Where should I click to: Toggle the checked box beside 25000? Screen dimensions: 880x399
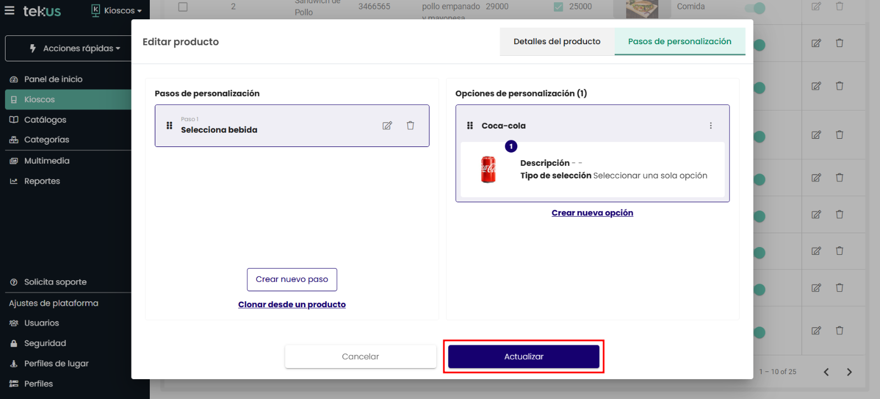click(558, 7)
